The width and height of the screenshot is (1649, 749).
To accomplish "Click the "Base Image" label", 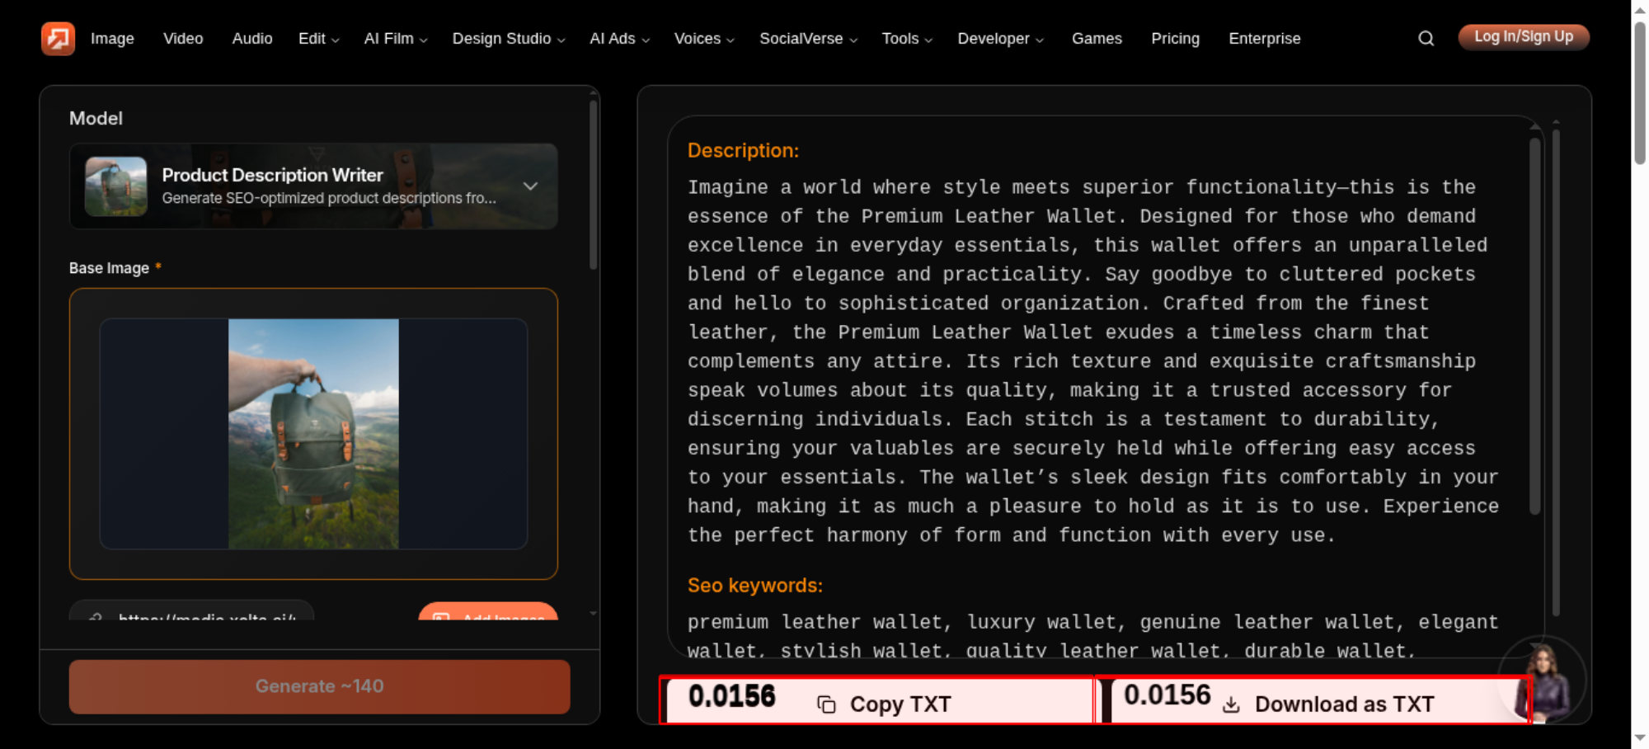I will [x=109, y=268].
